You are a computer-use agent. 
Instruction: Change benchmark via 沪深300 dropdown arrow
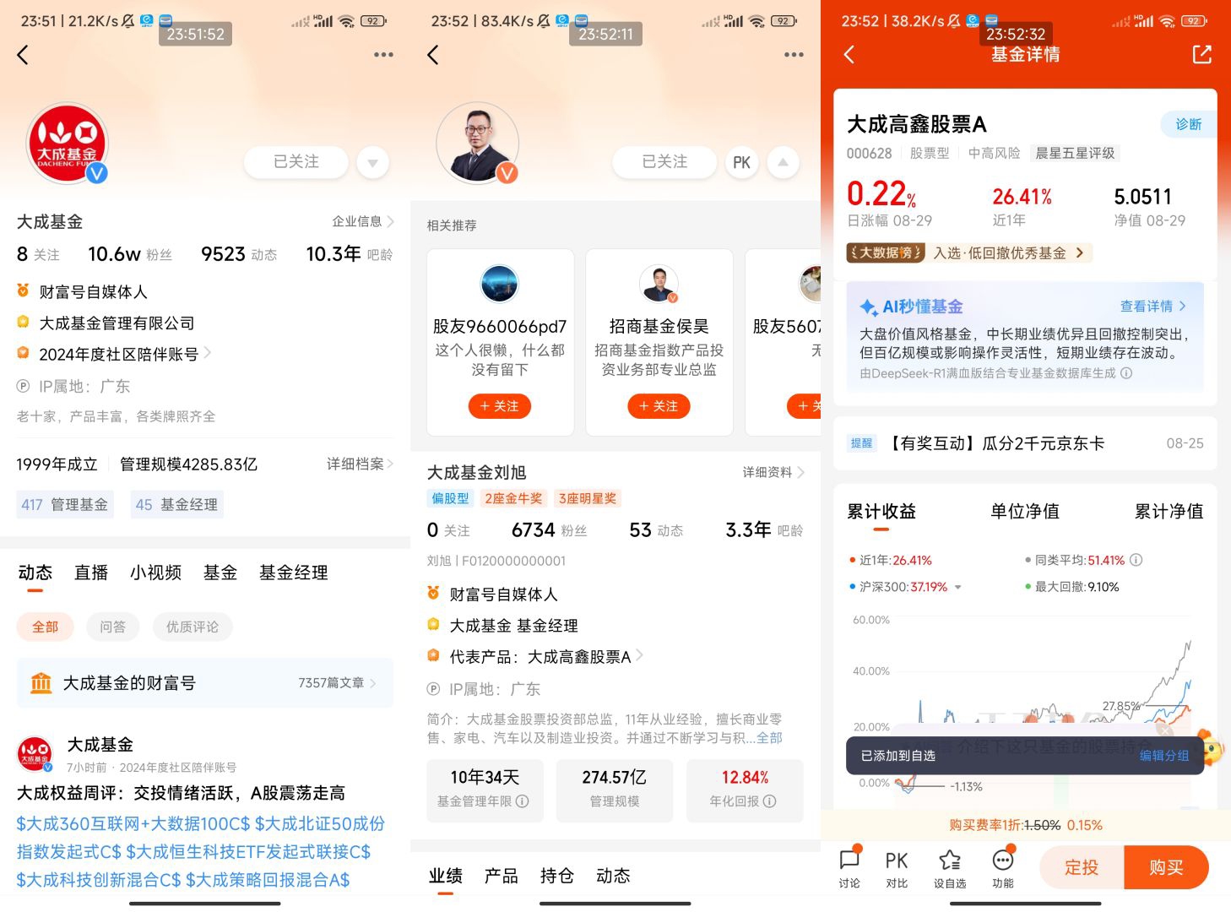tap(958, 587)
